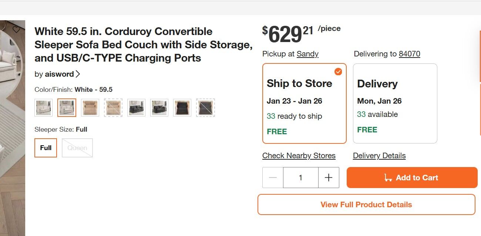Change pickup store Sandy link
The width and height of the screenshot is (481, 236).
tap(307, 54)
